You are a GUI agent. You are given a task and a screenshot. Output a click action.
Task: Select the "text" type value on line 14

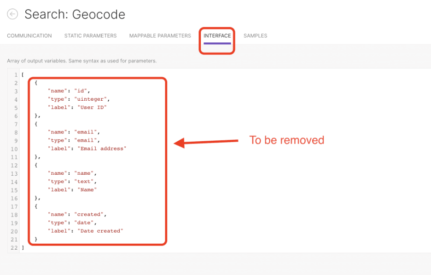(85, 181)
